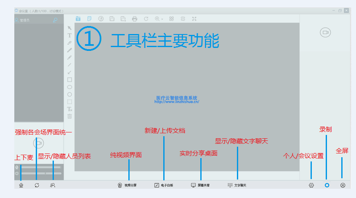This screenshot has height=198, width=356.
Task: Click the Save As floppy-plus icon
Action: coord(123,19)
